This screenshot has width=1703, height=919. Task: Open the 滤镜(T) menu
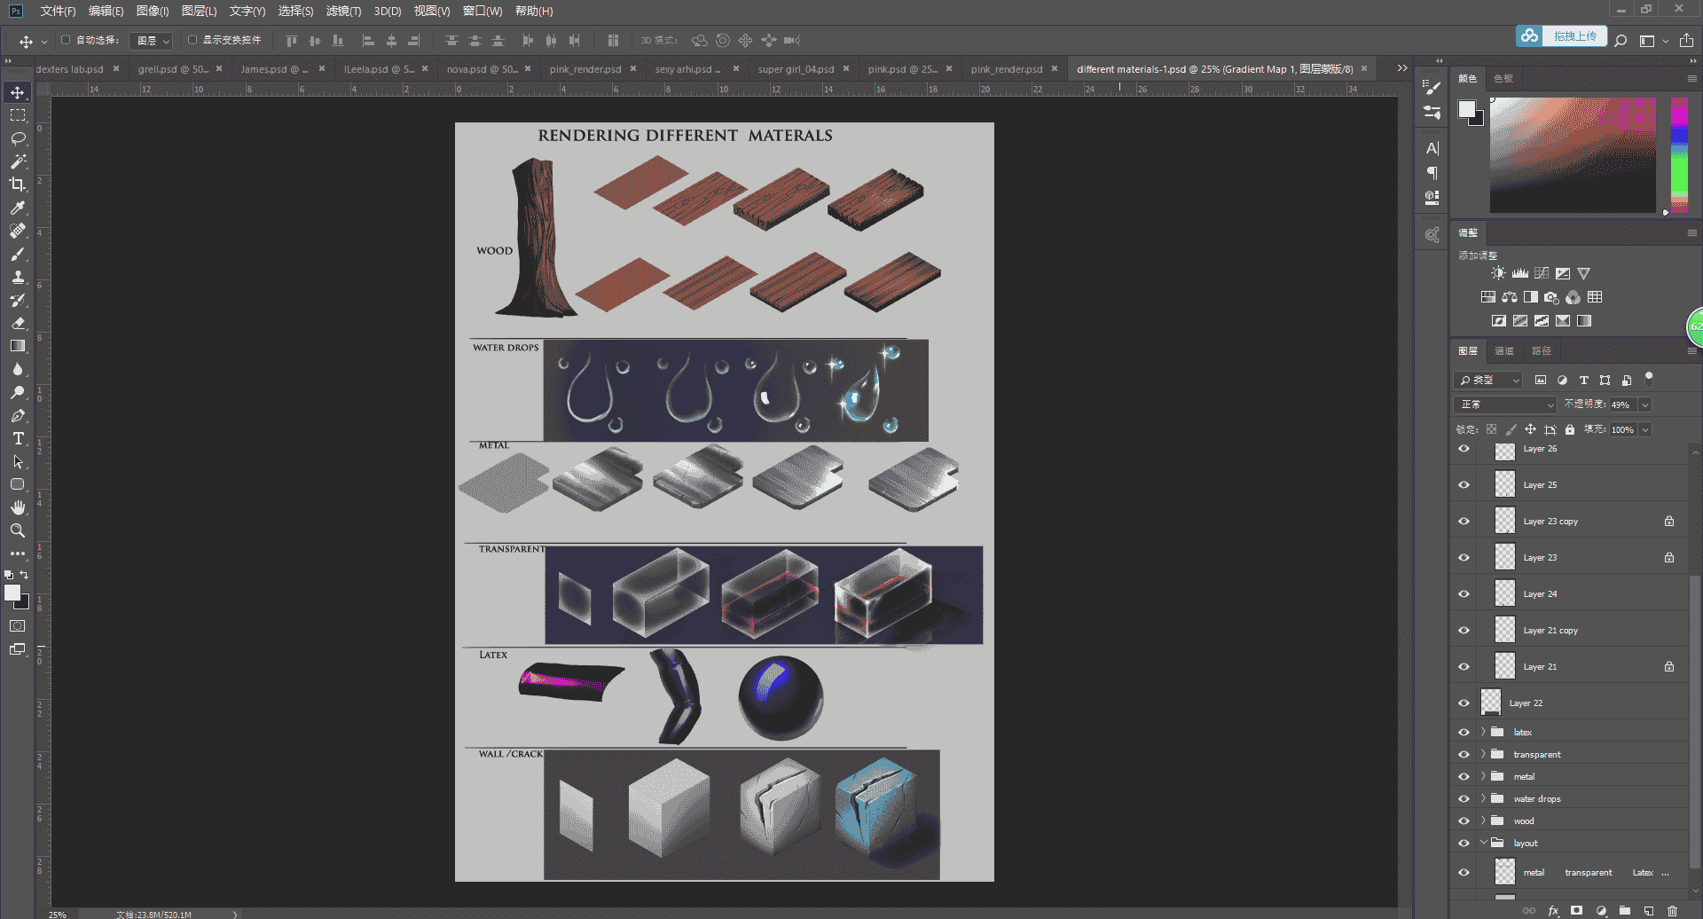[343, 11]
